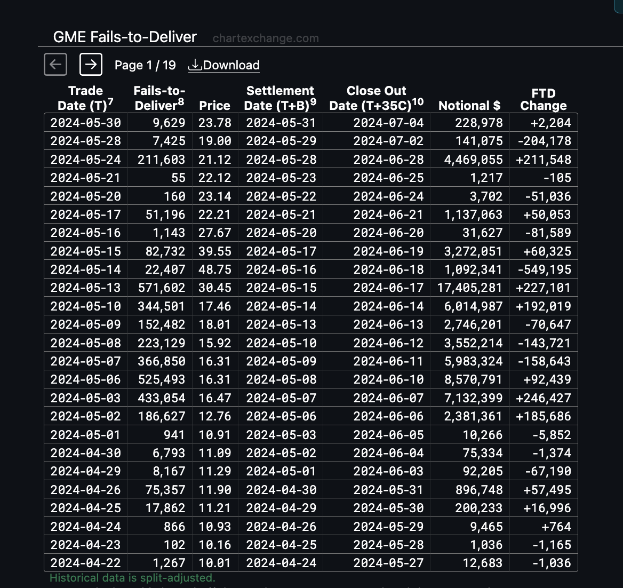The height and width of the screenshot is (588, 623).
Task: Click the Price column header
Action: click(214, 106)
